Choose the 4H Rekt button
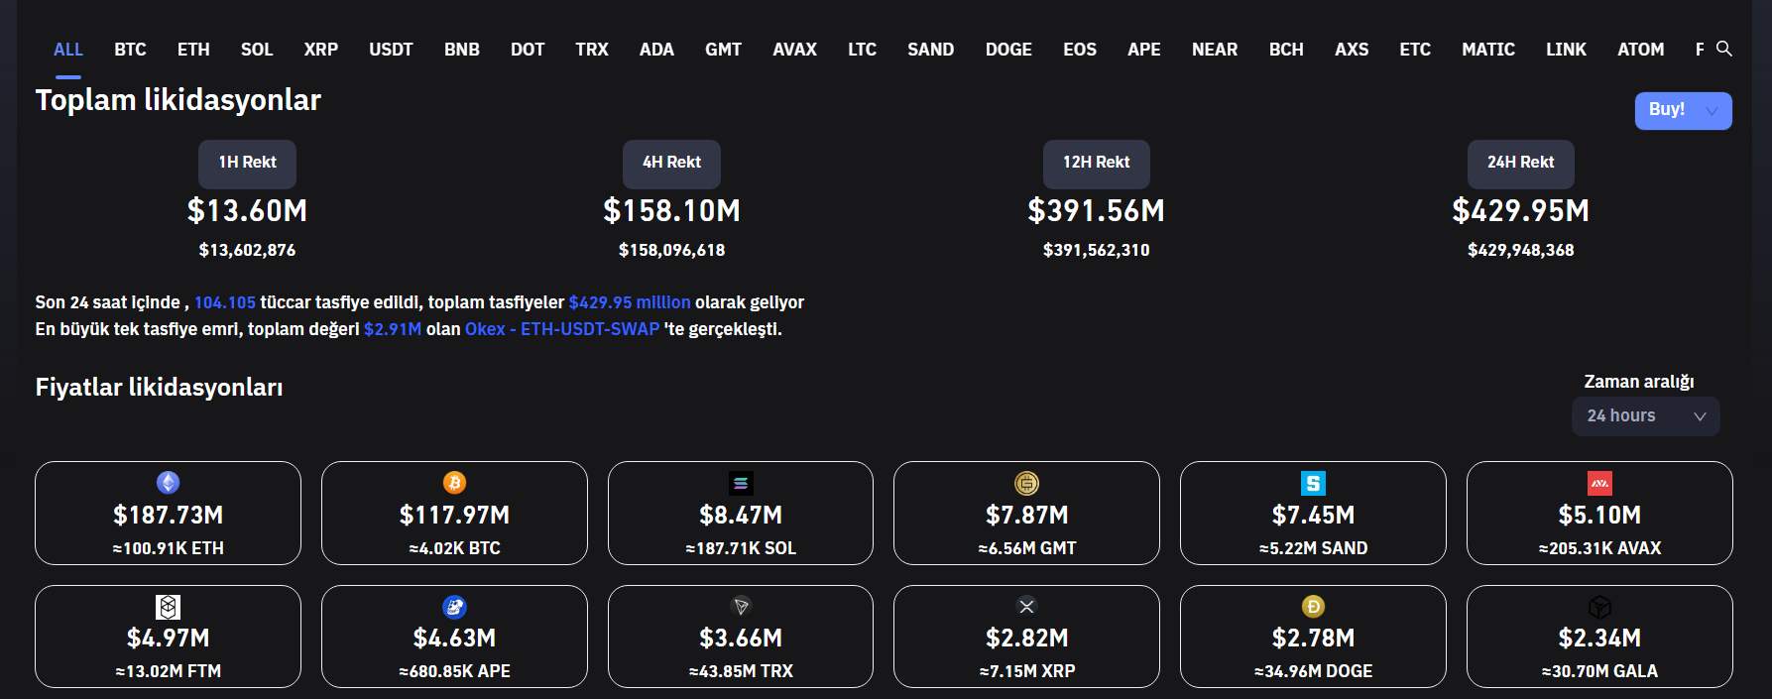Image resolution: width=1772 pixels, height=699 pixels. pyautogui.click(x=671, y=164)
